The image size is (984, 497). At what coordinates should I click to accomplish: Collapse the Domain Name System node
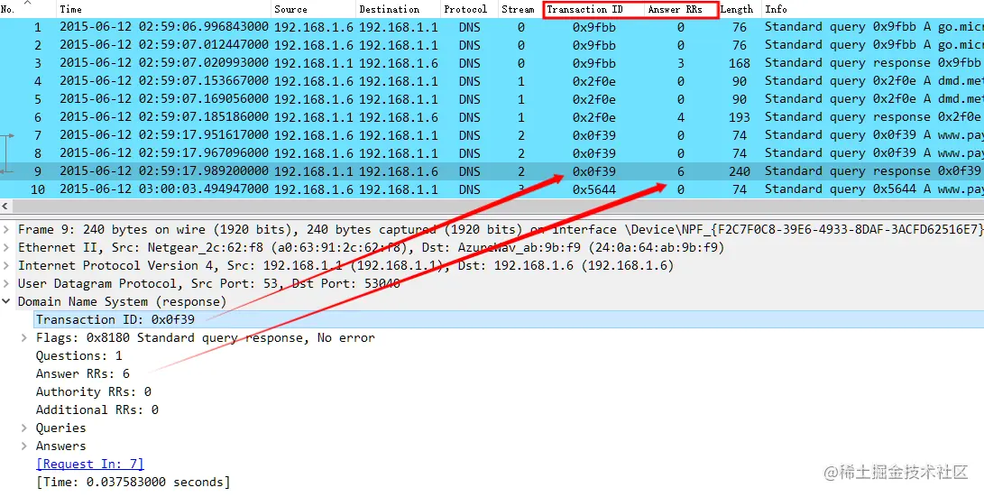tap(6, 302)
